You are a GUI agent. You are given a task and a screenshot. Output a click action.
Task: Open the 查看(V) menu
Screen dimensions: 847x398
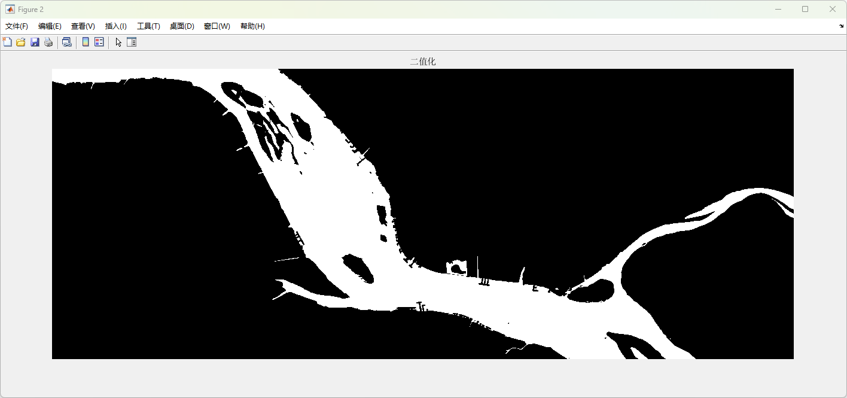coord(83,26)
